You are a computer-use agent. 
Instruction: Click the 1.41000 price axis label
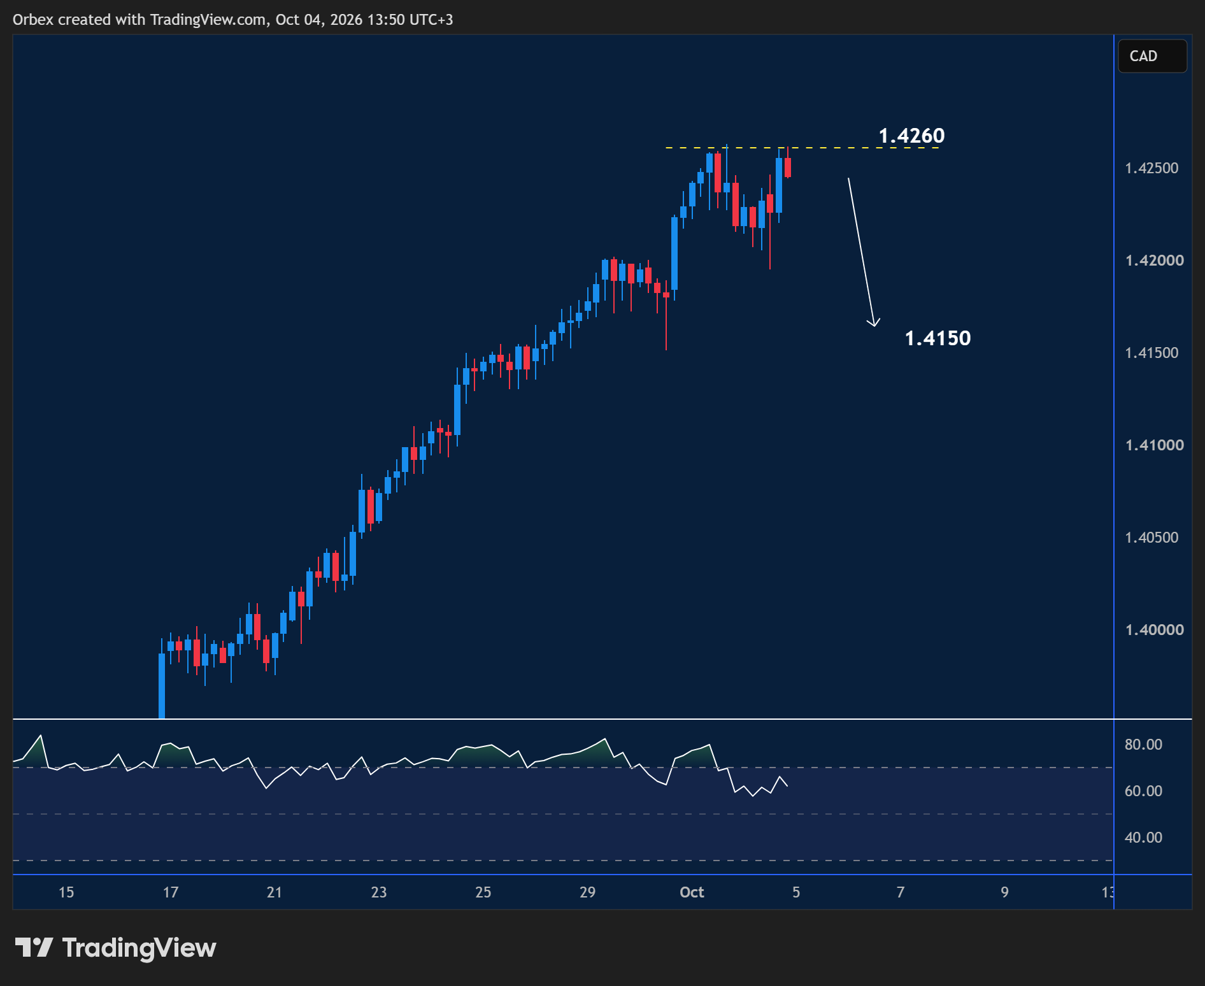(x=1154, y=445)
